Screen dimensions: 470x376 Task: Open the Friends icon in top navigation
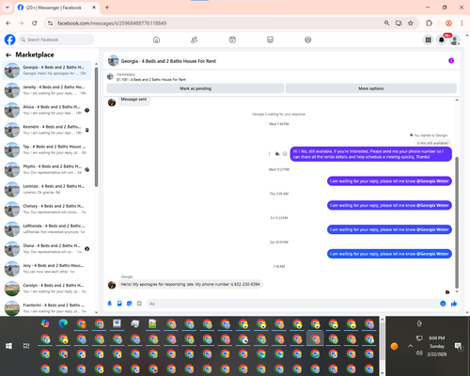tap(195, 39)
